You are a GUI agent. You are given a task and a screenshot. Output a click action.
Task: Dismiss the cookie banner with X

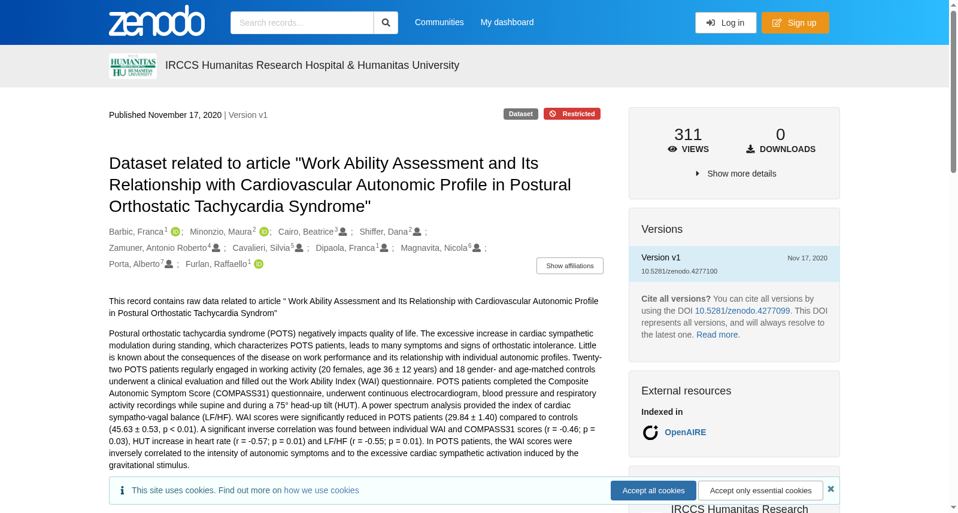831,489
